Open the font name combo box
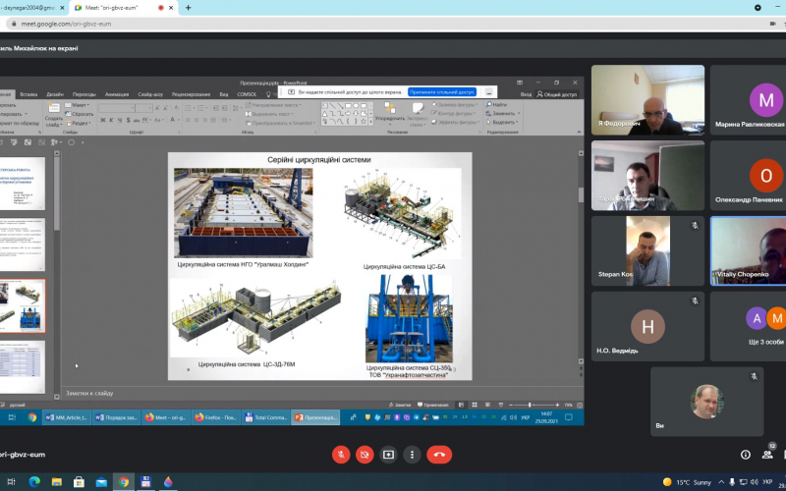This screenshot has height=491, width=786. (x=116, y=108)
